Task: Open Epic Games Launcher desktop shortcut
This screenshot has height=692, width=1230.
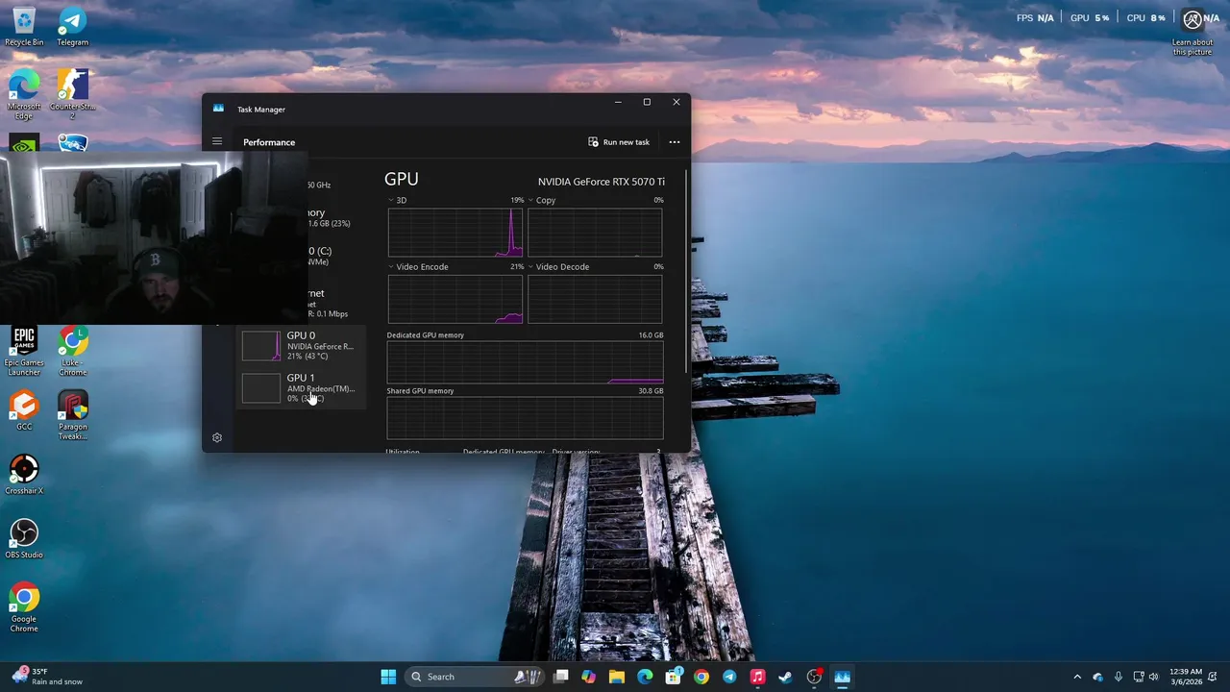Action: click(24, 351)
